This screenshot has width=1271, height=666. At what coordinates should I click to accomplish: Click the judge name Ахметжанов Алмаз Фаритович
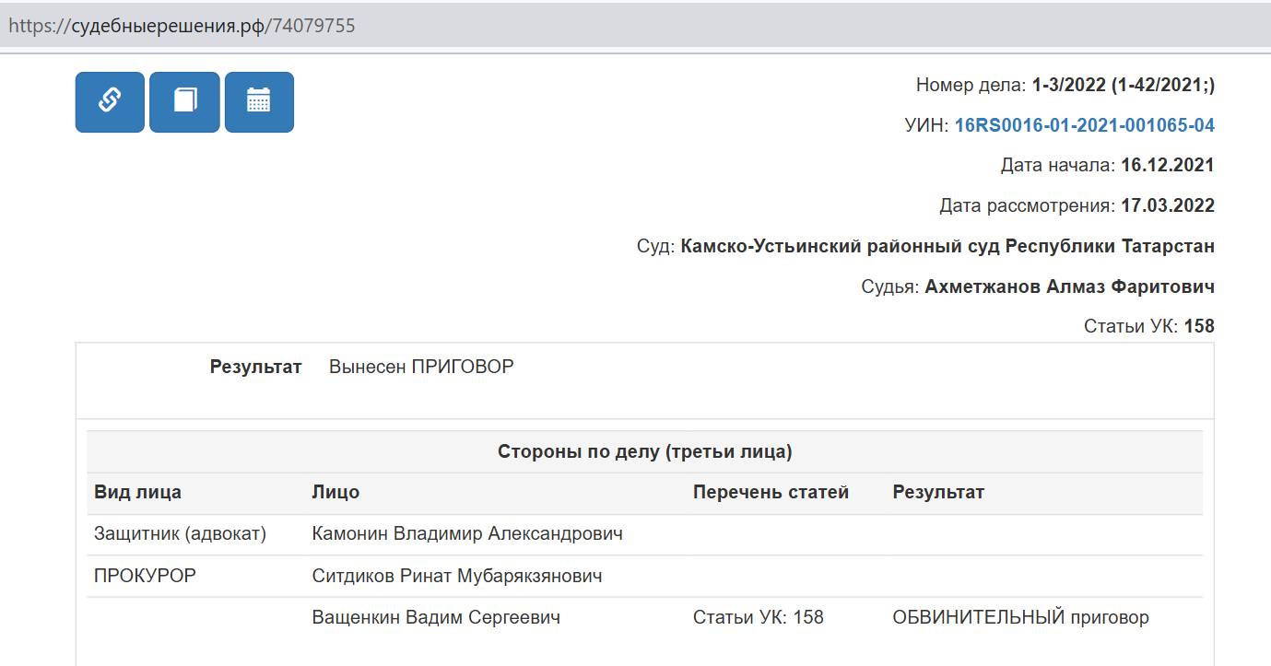pos(1069,287)
